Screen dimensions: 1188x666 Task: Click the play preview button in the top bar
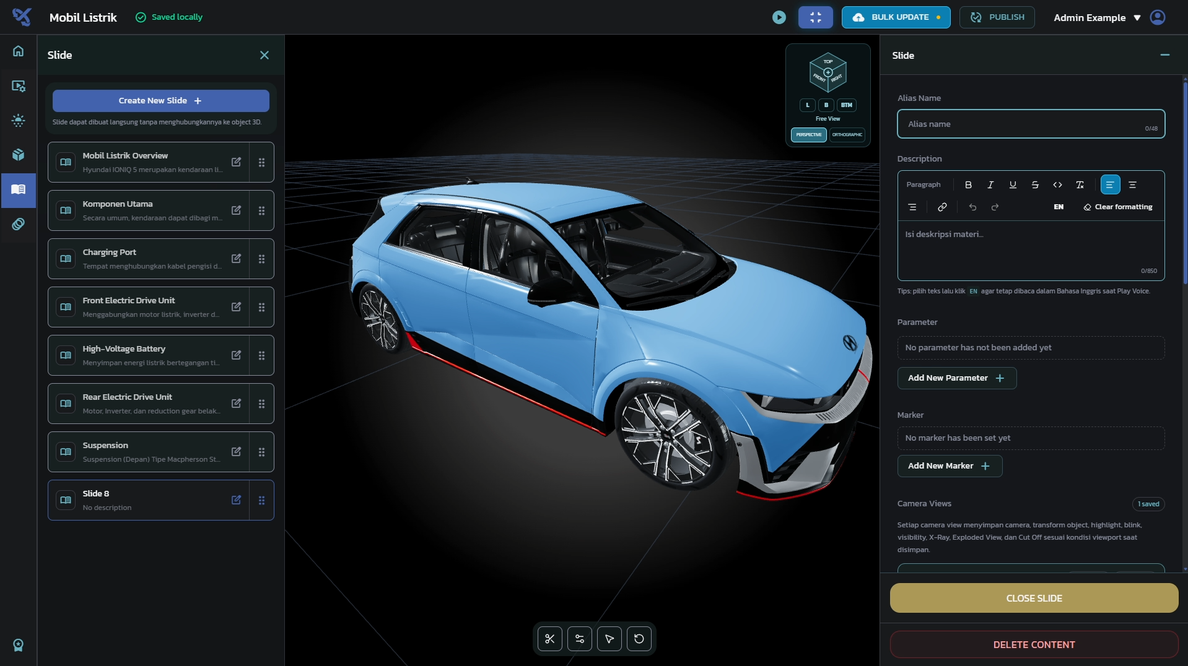pyautogui.click(x=779, y=17)
